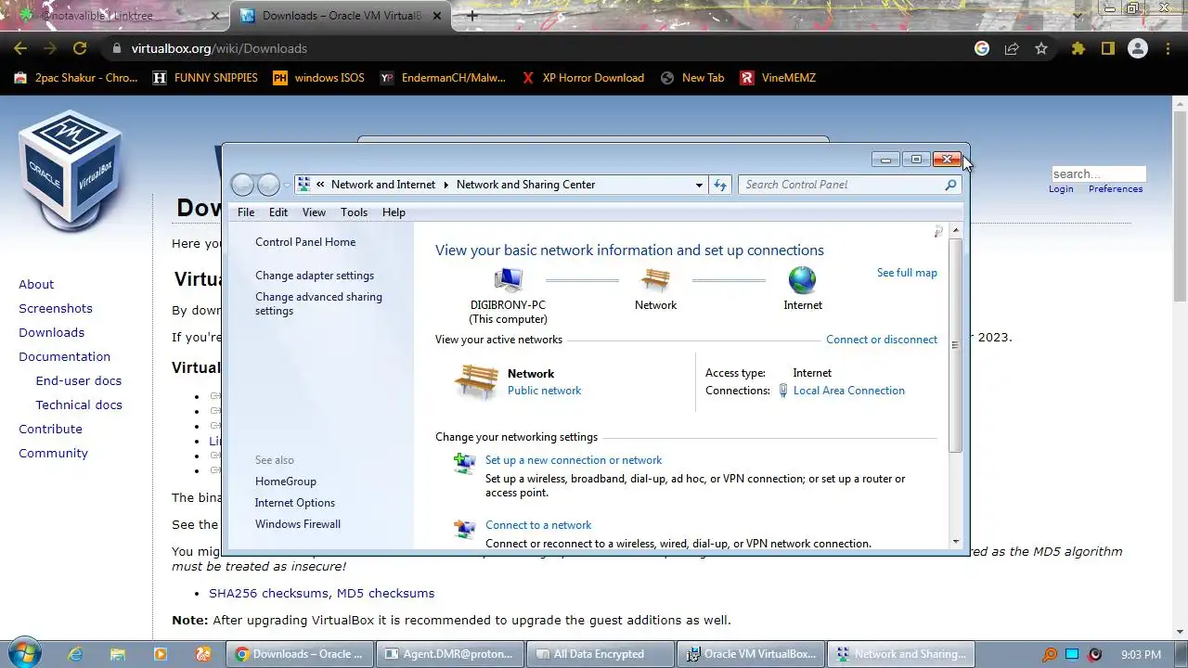Open Internet Options link
Screen dimensions: 1188x668
coord(295,503)
